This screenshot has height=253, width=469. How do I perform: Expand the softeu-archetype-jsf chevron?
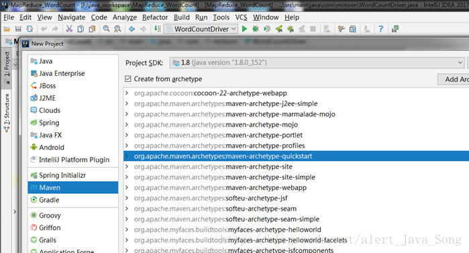click(127, 198)
